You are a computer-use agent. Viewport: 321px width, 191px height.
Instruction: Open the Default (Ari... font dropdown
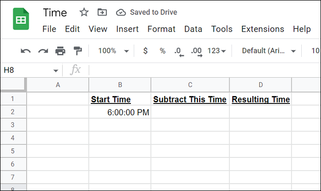(269, 51)
